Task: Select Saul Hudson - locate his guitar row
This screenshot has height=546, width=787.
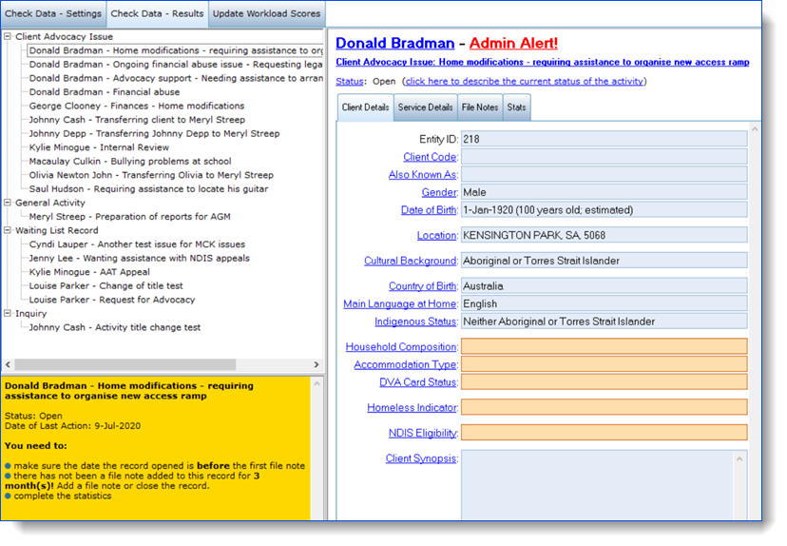Action: 148,189
